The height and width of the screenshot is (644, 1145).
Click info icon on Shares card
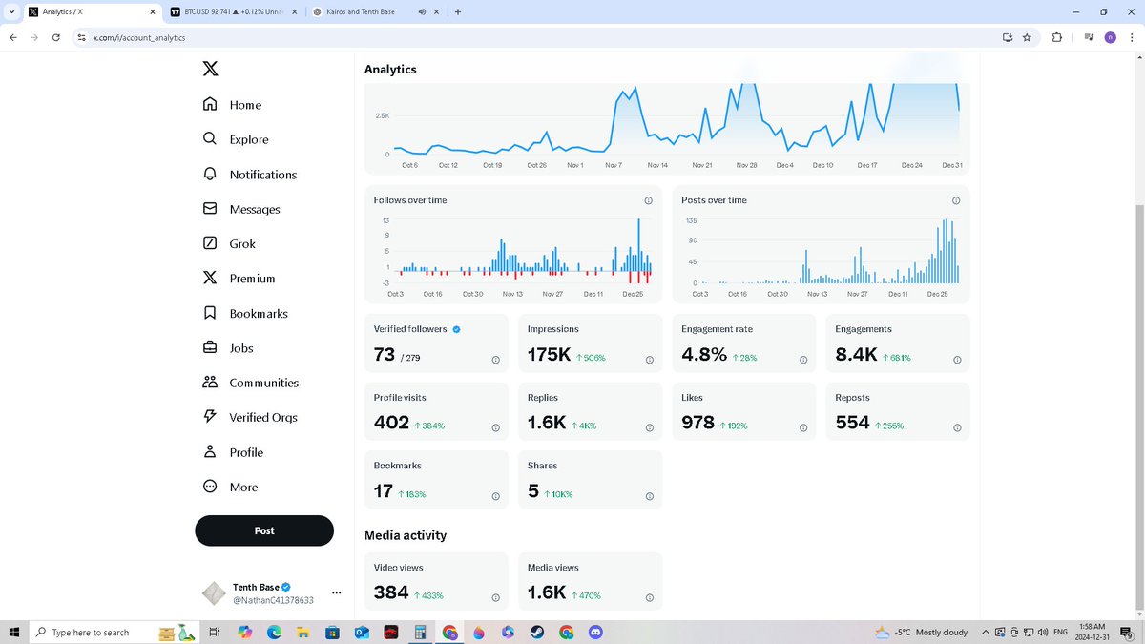click(649, 496)
